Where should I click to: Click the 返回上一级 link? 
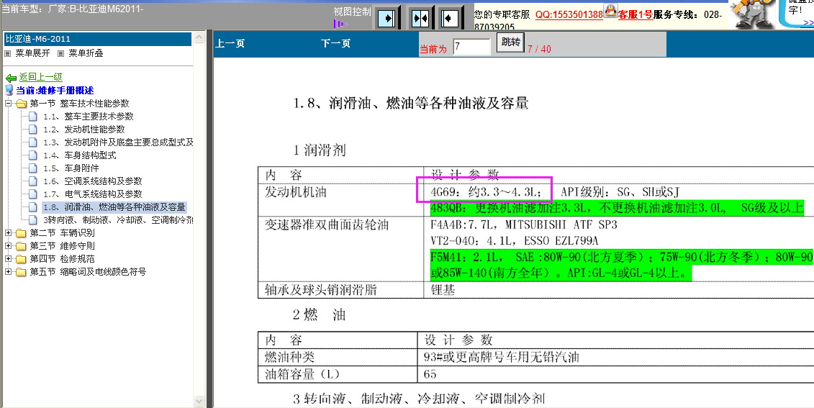(x=40, y=77)
